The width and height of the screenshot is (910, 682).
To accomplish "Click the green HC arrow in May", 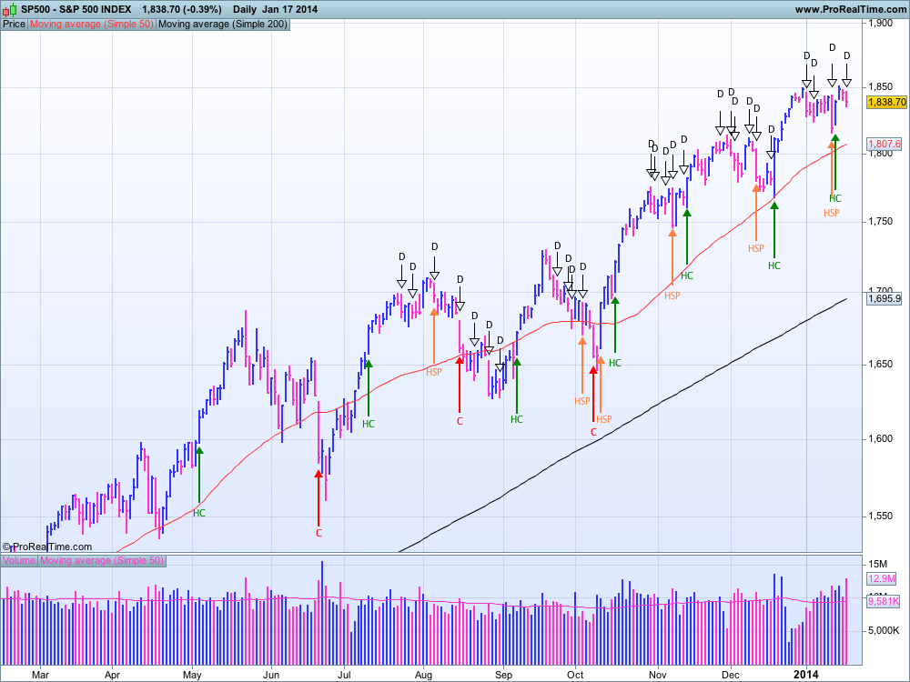I will [199, 475].
